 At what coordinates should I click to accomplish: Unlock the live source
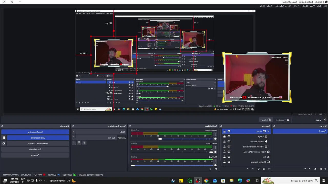(x=224, y=157)
